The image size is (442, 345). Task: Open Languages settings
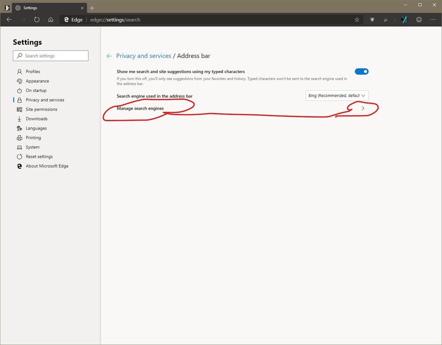pyautogui.click(x=36, y=128)
